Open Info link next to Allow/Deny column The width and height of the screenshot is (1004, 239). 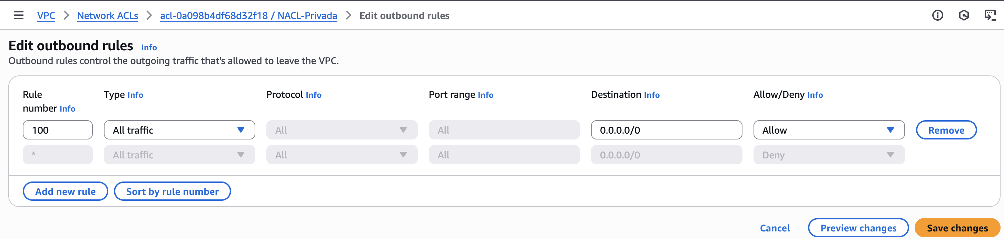815,95
